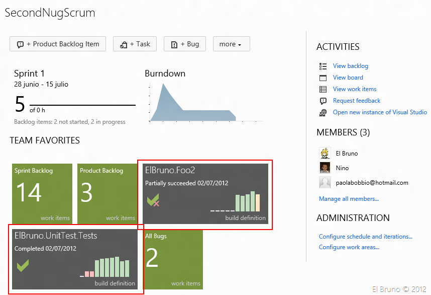Expand the more dropdown button
The height and width of the screenshot is (295, 431).
click(231, 44)
